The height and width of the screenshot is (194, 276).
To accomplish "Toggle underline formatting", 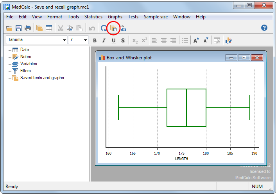I will tap(114, 41).
